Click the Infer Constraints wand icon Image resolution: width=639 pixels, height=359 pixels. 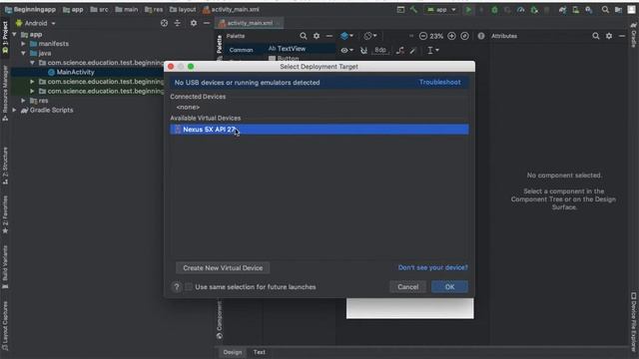coord(413,50)
